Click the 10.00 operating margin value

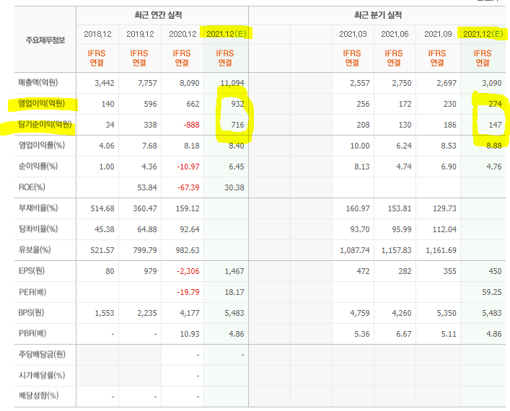click(x=360, y=146)
